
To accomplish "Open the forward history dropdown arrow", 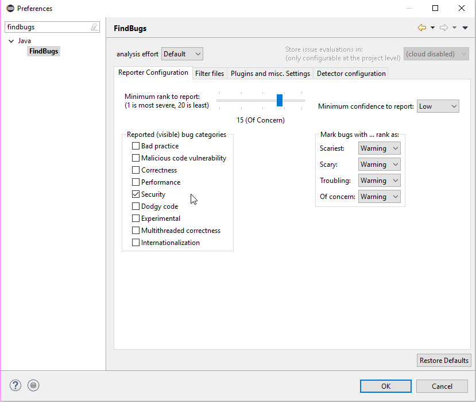I will 454,28.
